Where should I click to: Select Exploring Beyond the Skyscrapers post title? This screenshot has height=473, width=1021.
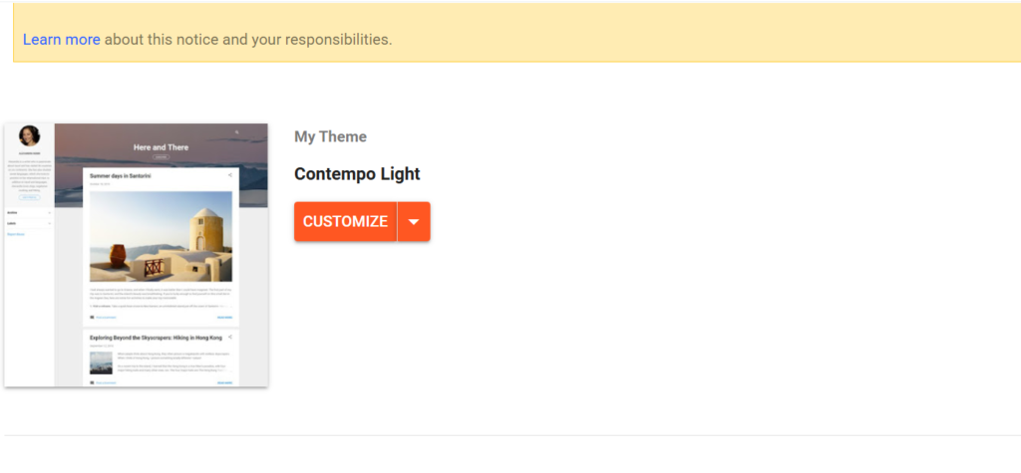(156, 338)
